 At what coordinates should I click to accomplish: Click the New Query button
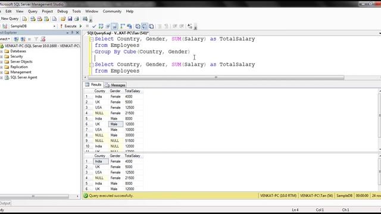[x=10, y=18]
